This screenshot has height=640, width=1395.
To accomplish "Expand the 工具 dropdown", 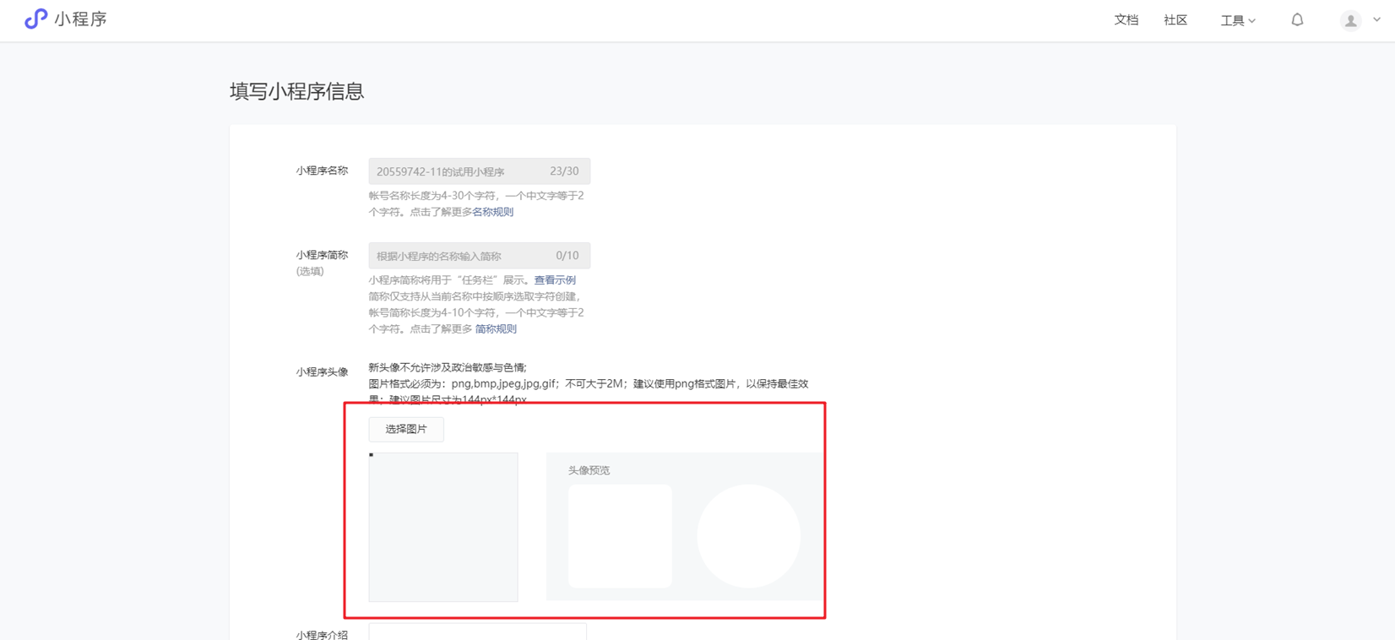I will tap(1237, 20).
